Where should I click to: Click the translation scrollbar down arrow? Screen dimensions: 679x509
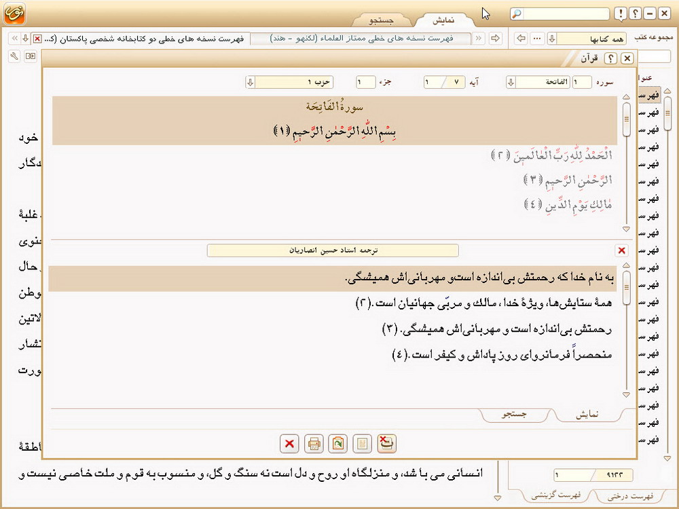[626, 395]
